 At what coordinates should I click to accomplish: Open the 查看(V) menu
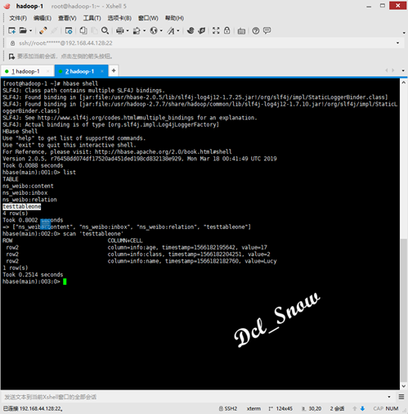(x=67, y=18)
